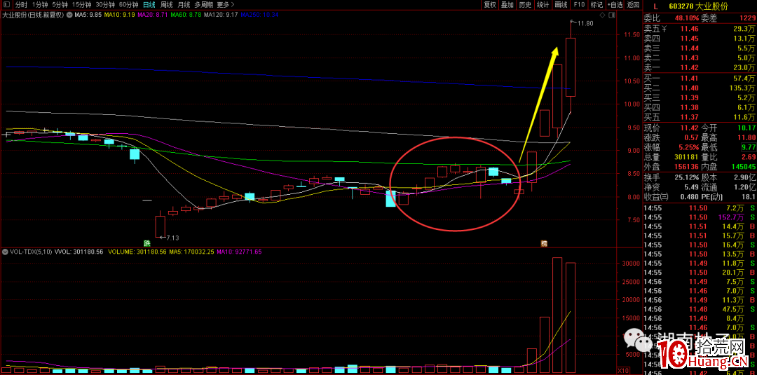Click the 委比 48.10% value
Screen dimensions: 757x375
click(x=688, y=18)
